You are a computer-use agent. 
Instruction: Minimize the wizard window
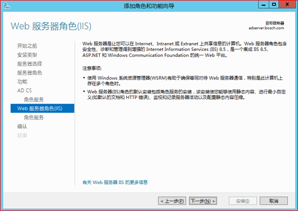click(x=264, y=5)
